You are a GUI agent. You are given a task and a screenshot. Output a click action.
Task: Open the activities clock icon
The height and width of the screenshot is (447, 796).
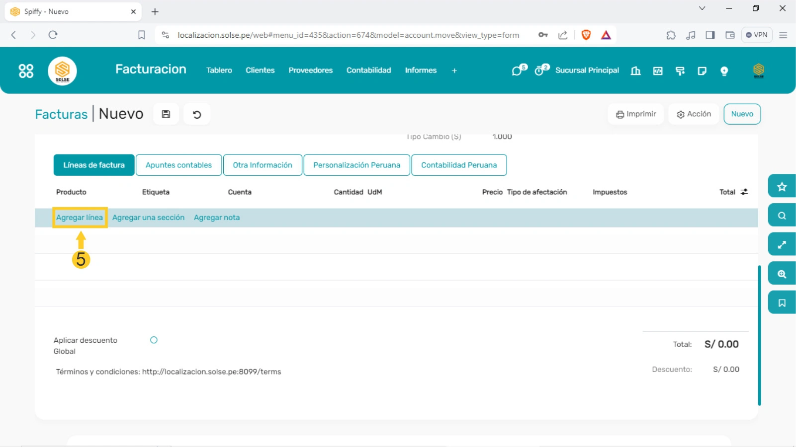click(x=540, y=71)
